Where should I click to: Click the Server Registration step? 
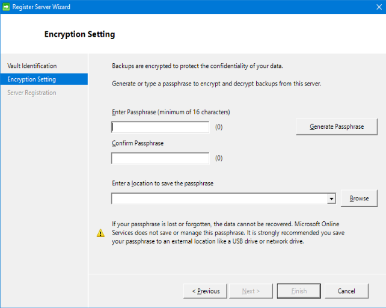point(31,93)
